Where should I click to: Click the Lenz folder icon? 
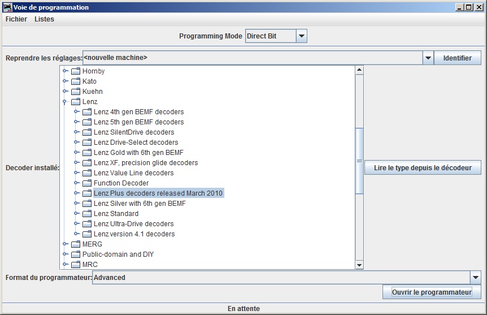(76, 102)
